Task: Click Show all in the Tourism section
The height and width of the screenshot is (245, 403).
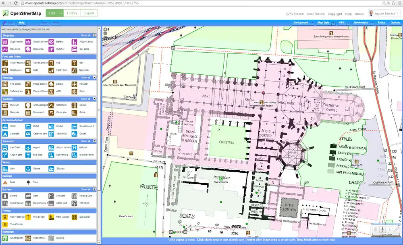Action: [85, 99]
